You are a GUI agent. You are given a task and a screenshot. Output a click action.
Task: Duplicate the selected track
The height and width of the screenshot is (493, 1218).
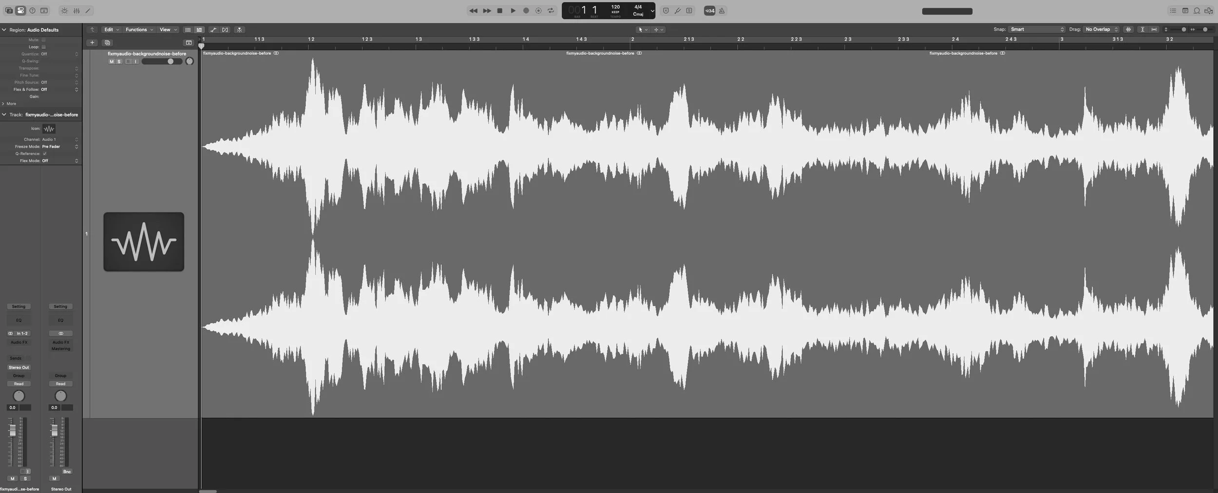(108, 42)
